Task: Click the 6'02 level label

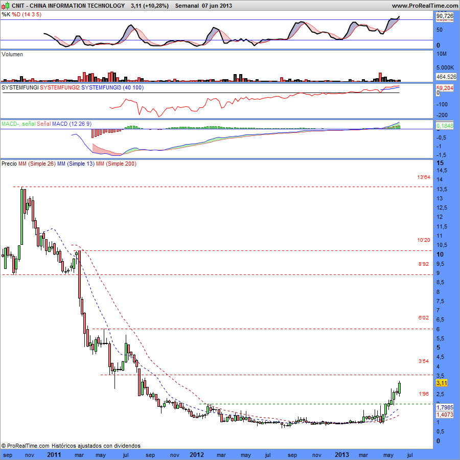Action: pyautogui.click(x=423, y=318)
